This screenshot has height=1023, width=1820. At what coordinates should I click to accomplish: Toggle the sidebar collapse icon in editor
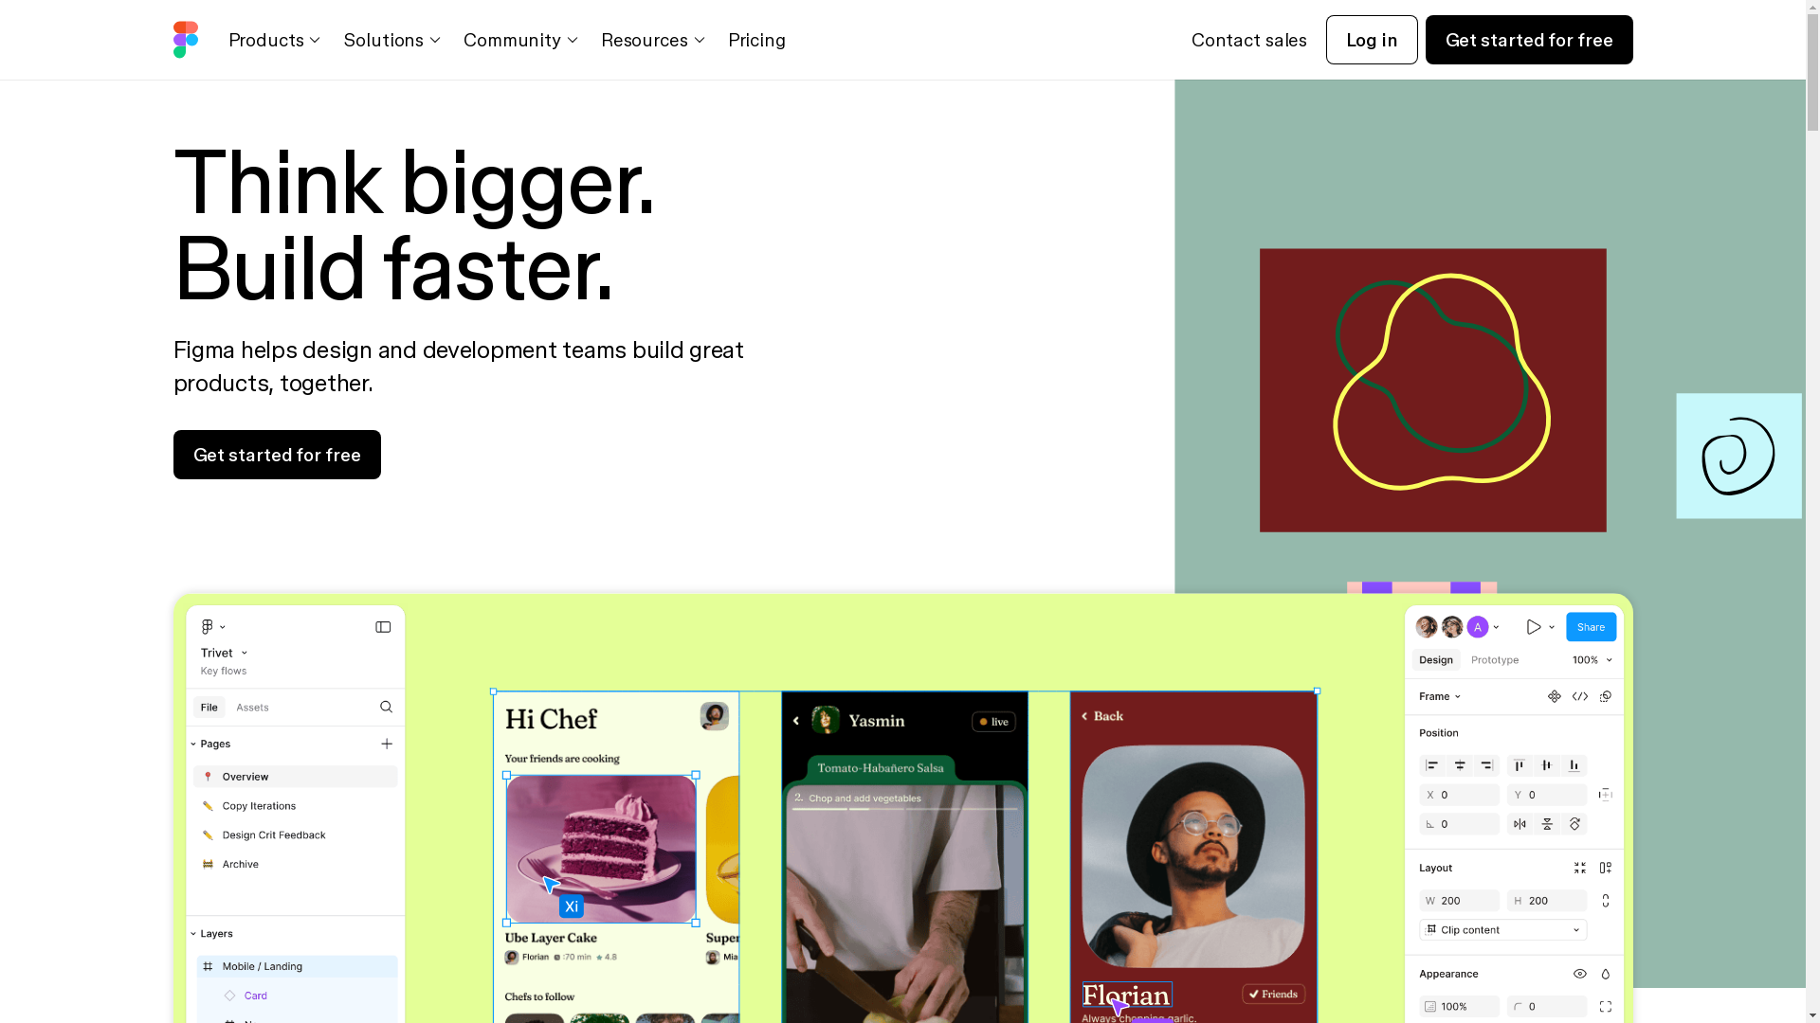pyautogui.click(x=384, y=627)
